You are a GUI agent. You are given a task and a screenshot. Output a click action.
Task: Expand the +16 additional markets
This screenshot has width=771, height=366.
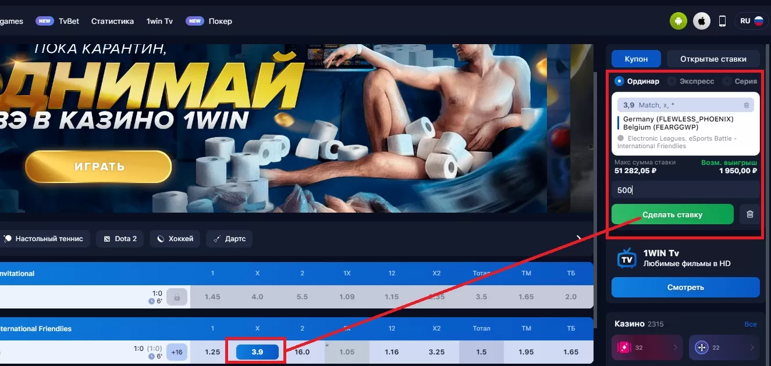pos(176,352)
